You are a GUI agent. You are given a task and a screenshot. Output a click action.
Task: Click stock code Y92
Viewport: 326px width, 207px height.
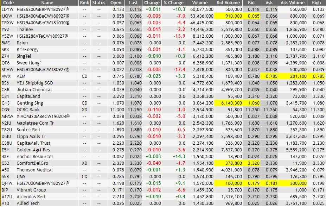[x=6, y=29]
